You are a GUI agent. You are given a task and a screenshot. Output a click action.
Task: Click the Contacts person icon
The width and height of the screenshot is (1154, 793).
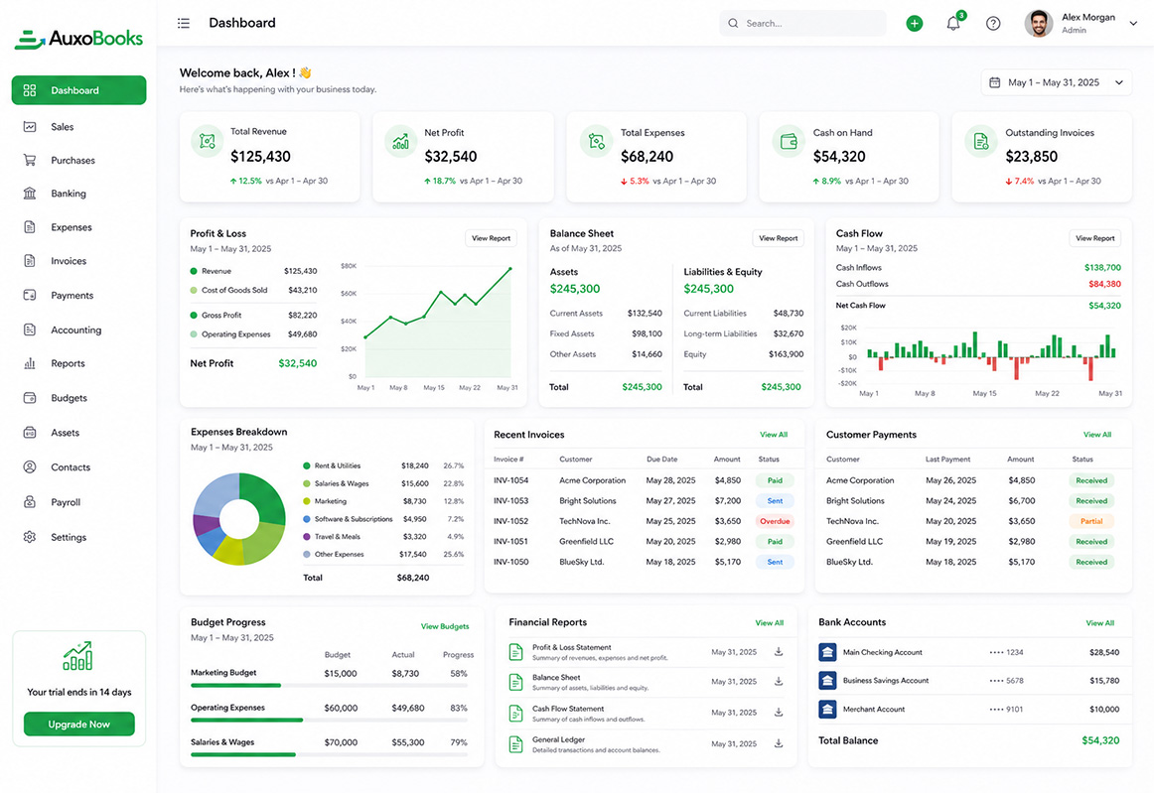pos(30,467)
